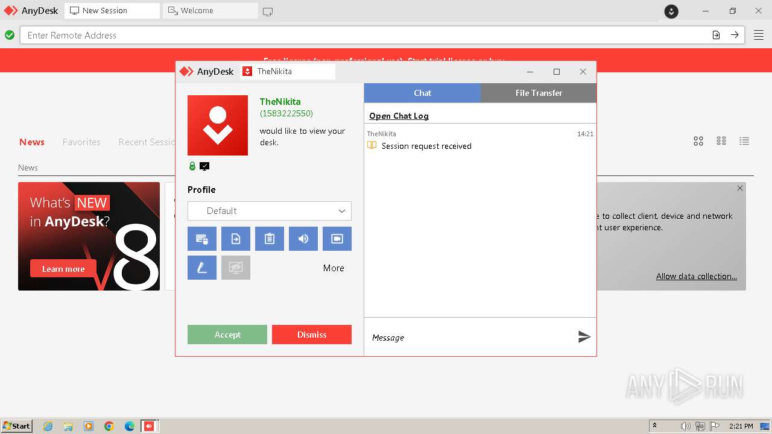This screenshot has width=772, height=434.
Task: Toggle session recording permission
Action: click(x=337, y=239)
